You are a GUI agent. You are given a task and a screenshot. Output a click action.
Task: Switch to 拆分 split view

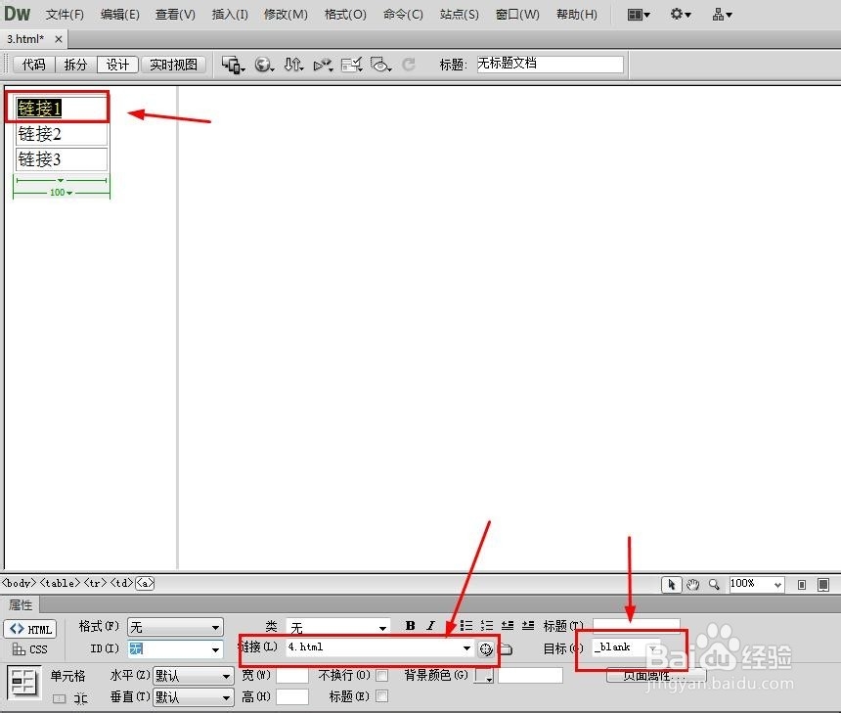pos(74,65)
